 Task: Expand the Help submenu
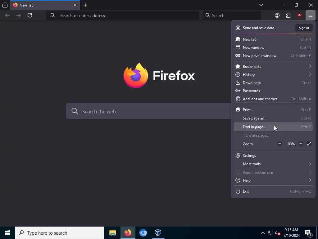click(x=273, y=180)
